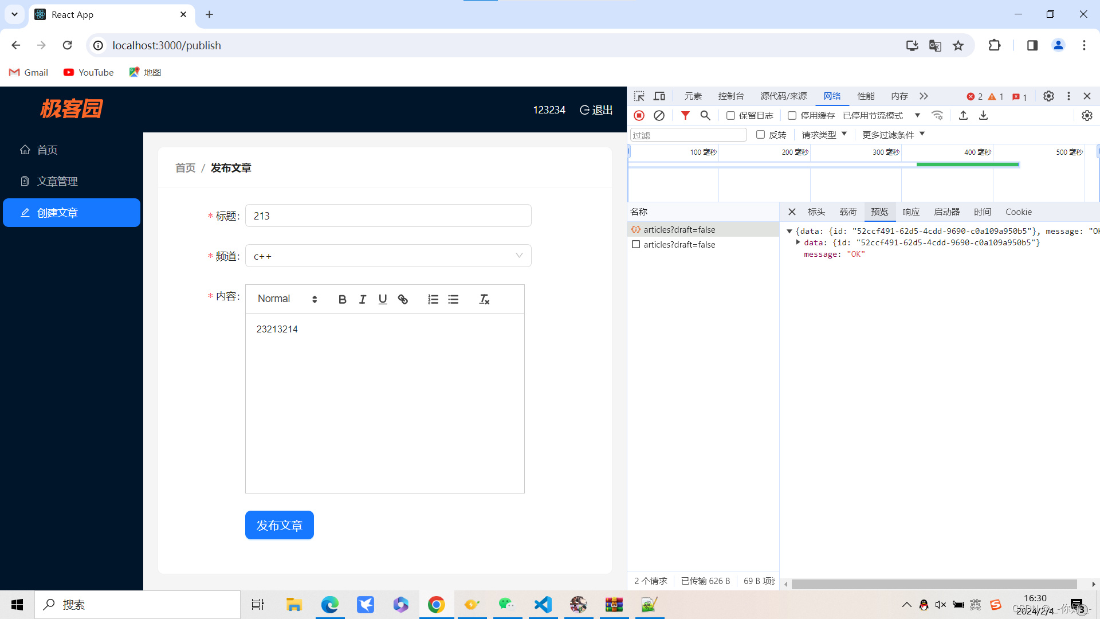Click the 发布文章 submit button
This screenshot has height=619, width=1100.
(279, 524)
